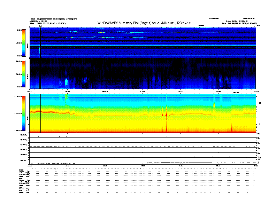Click the 08:00 tick label under RAD1 panel

pos(105,92)
